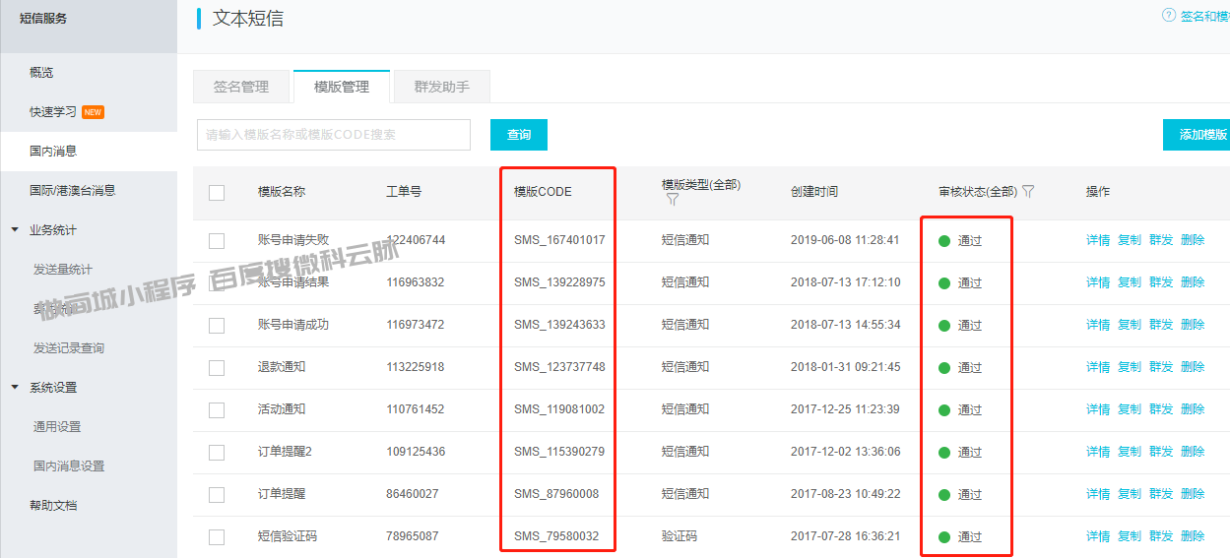
Task: Open 详情 for SMS_167401017
Action: click(x=1098, y=240)
